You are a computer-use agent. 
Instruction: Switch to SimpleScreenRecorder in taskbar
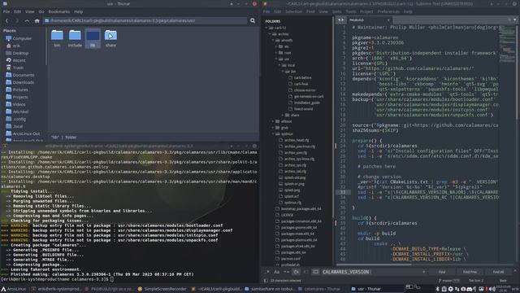click(x=162, y=289)
